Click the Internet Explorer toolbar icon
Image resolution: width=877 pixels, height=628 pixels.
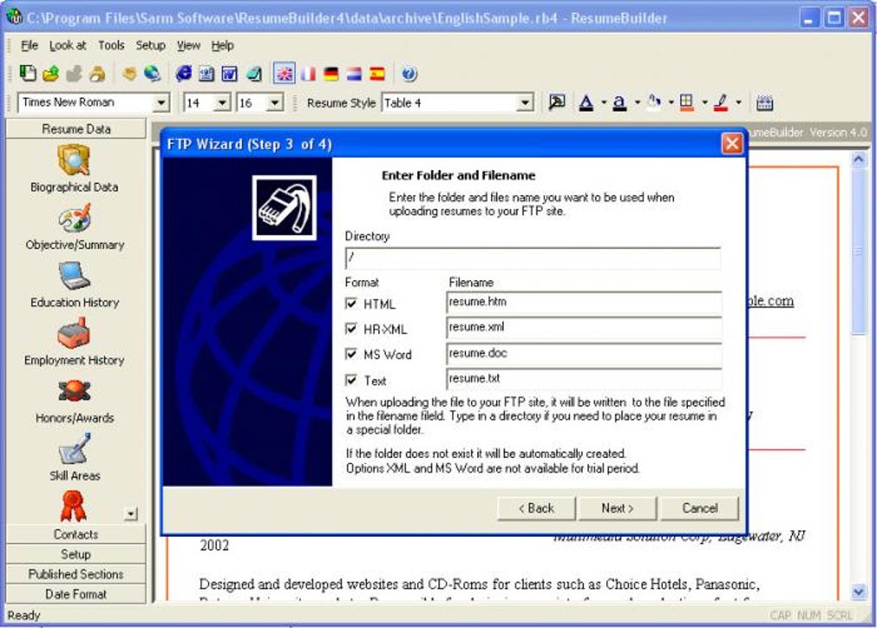pos(183,73)
